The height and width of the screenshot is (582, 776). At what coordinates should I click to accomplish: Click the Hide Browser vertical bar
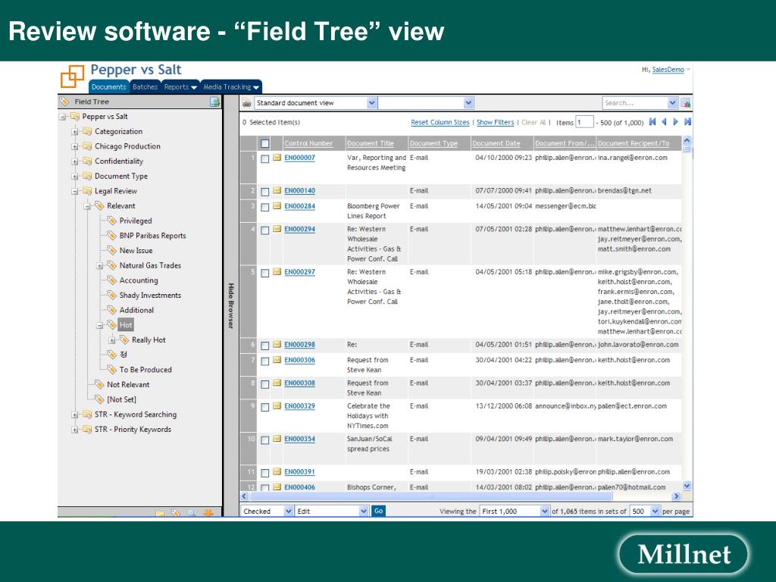[x=230, y=306]
